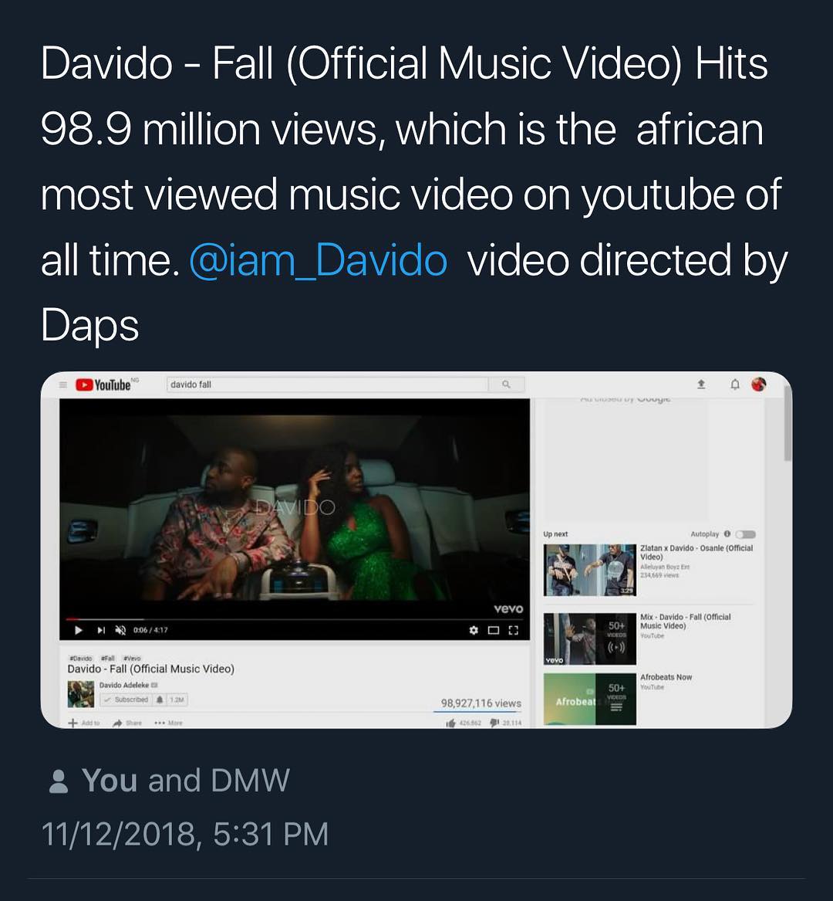Open the @iam_Davido profile mention

coord(318,260)
